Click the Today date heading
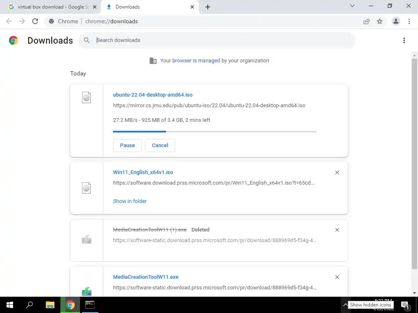The height and width of the screenshot is (313, 418). 78,73
